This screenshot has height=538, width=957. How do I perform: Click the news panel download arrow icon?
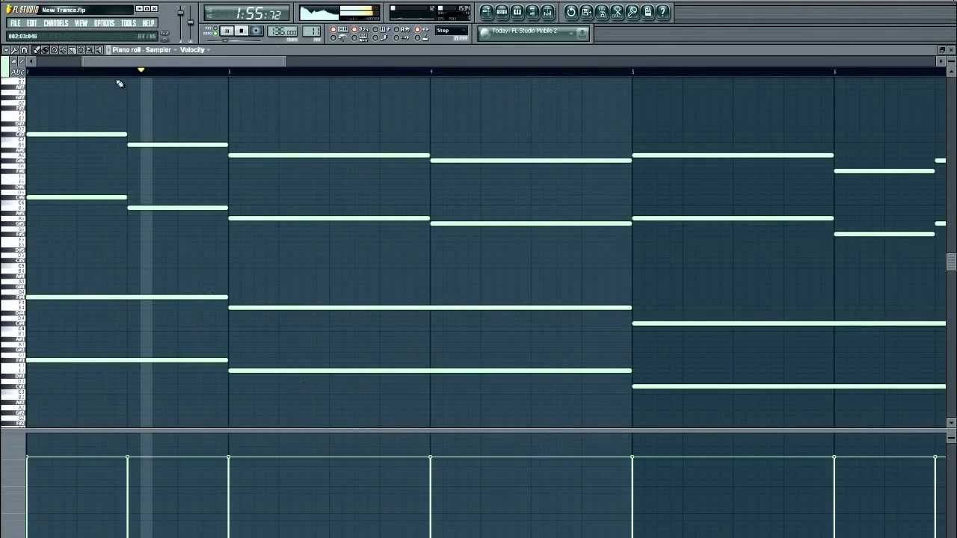point(582,33)
